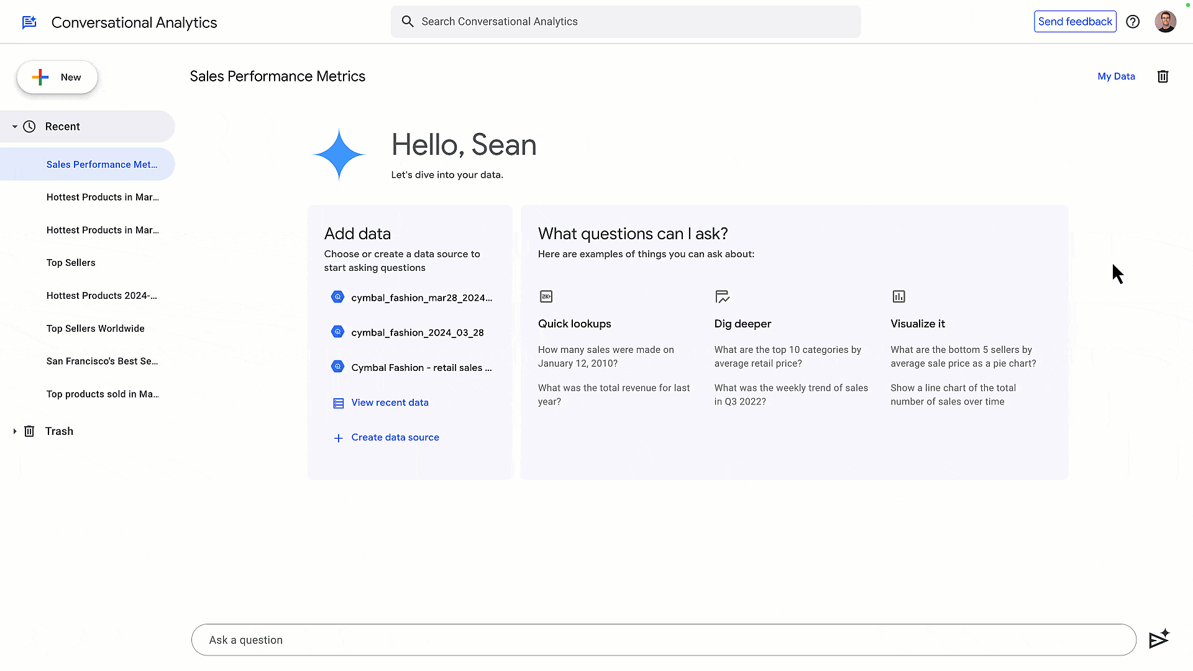Click the Dig deeper trend chart icon
The image size is (1193, 671).
(x=723, y=296)
